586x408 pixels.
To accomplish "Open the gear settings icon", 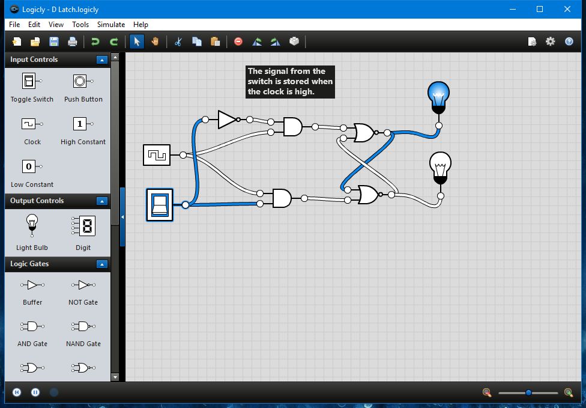I will click(551, 41).
